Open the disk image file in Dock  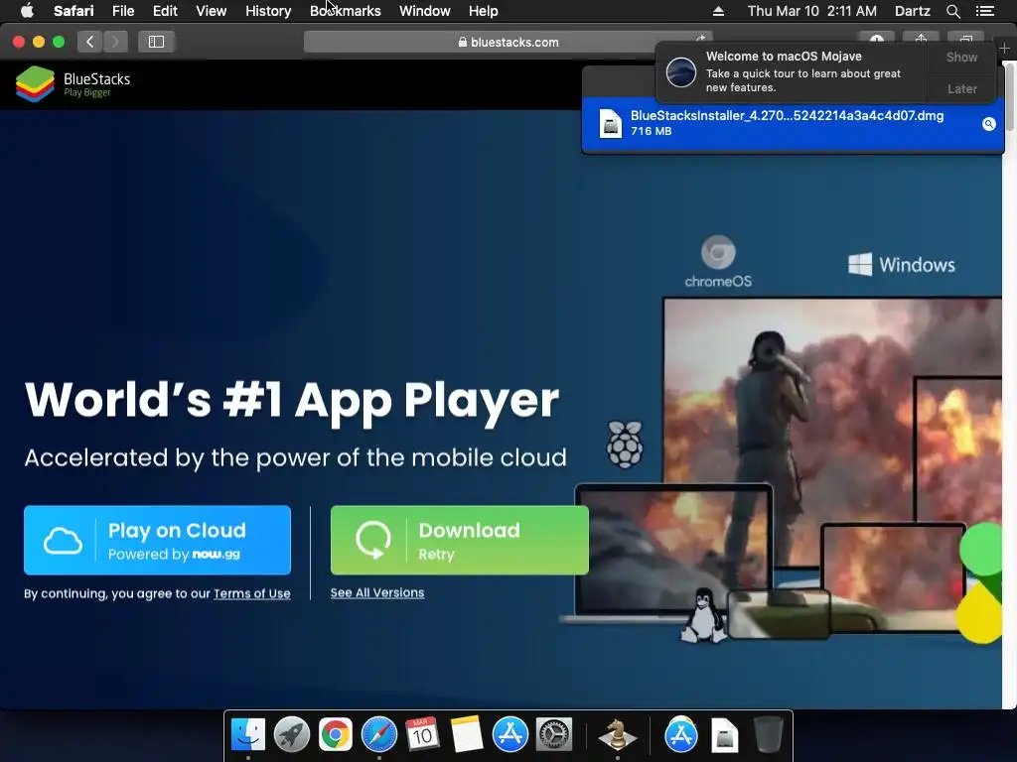(x=724, y=735)
